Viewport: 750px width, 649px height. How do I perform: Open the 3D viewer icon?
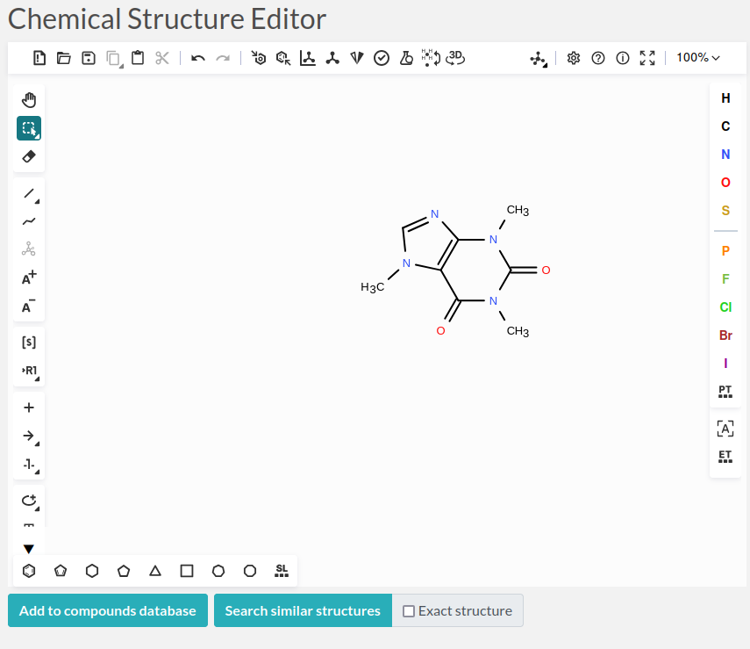(x=455, y=58)
